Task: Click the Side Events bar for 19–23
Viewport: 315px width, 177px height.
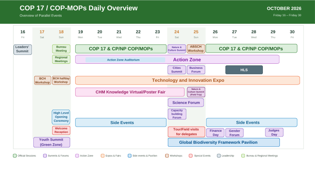Action: pos(121,123)
